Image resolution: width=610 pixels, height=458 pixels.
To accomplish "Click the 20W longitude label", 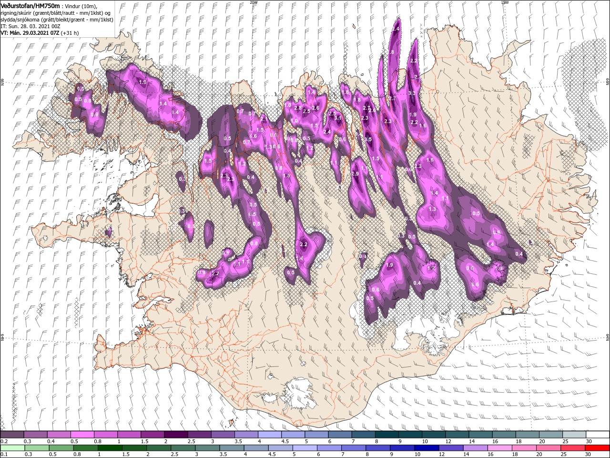I will (x=254, y=2).
